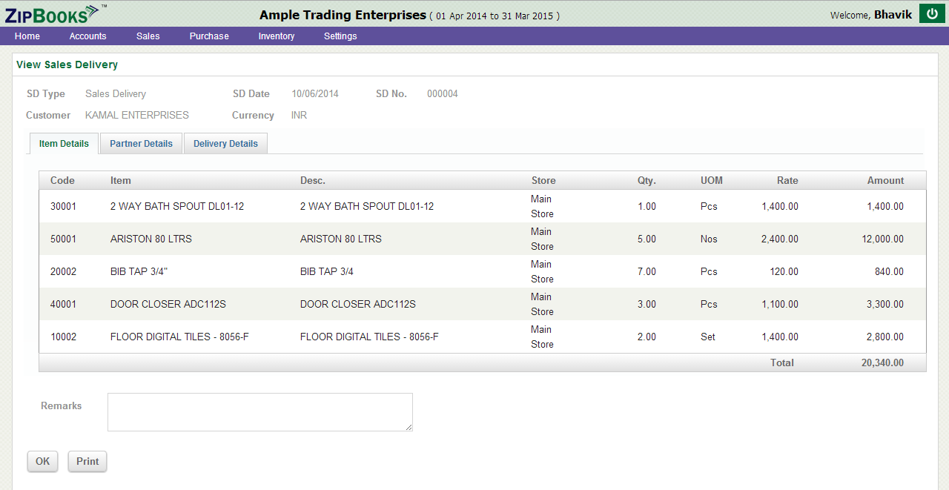The image size is (949, 490).
Task: Click the Print button
Action: [87, 461]
